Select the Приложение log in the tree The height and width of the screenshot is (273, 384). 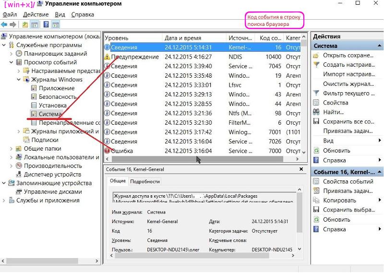tap(57, 88)
